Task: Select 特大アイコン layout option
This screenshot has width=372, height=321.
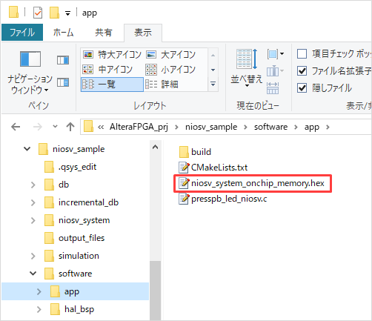Action: tap(112, 54)
